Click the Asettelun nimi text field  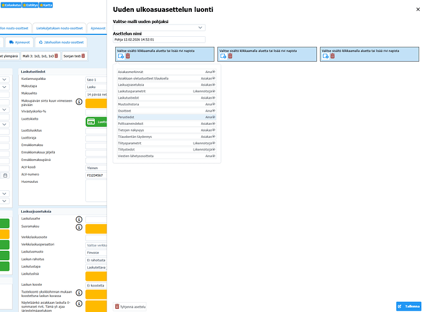click(159, 39)
